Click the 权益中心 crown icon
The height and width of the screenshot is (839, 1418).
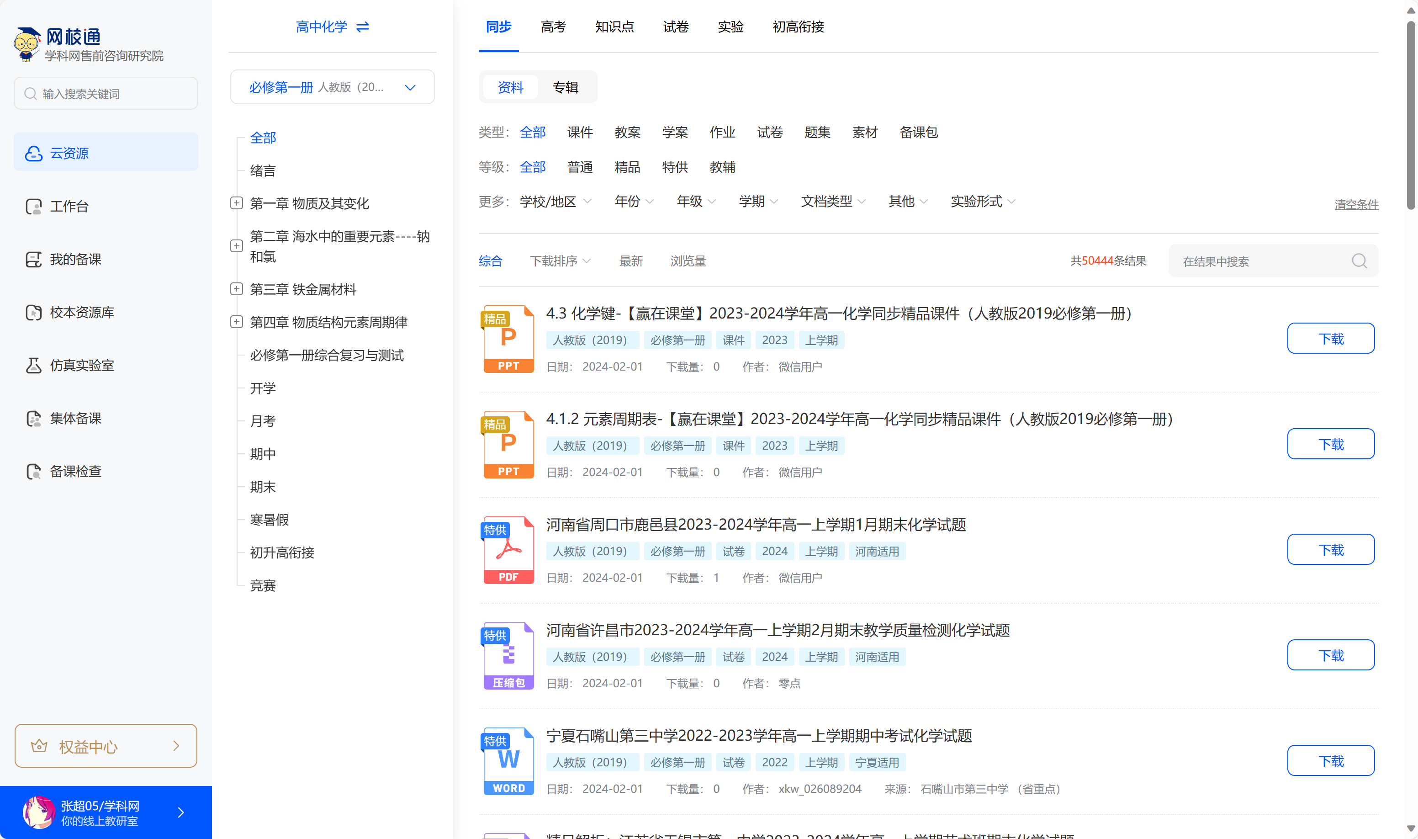pyautogui.click(x=39, y=746)
